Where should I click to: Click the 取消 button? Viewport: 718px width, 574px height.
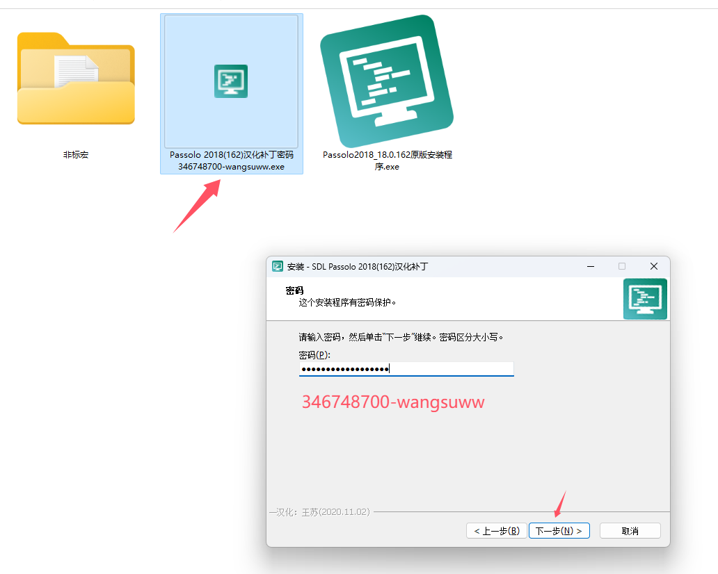point(630,530)
